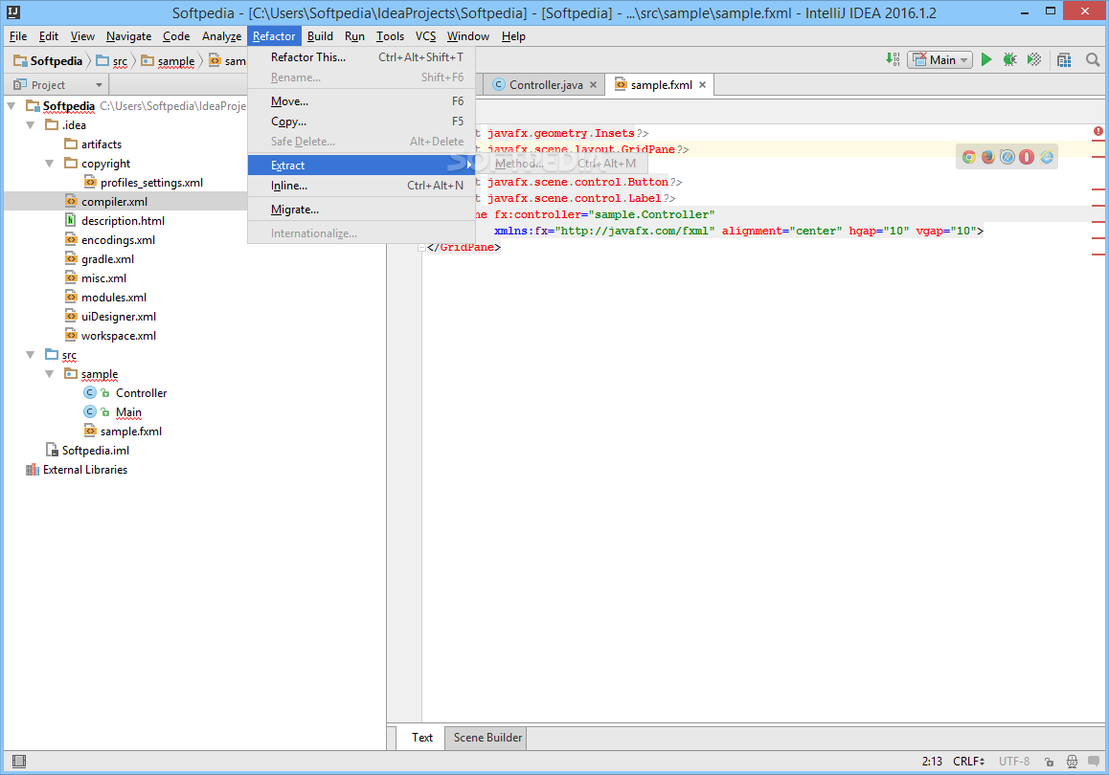Click the IntelliJ IDEA logo in title bar
This screenshot has height=775, width=1109.
12,12
